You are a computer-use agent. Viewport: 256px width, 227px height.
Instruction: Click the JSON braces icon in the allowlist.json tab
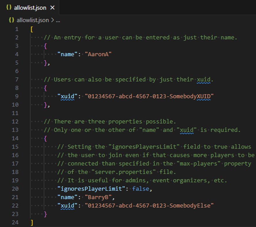[9, 8]
